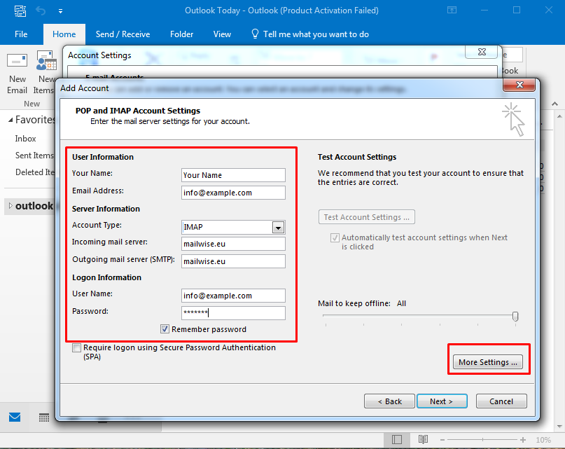Click the status bar zoom slider
This screenshot has width=565, height=449.
point(482,440)
